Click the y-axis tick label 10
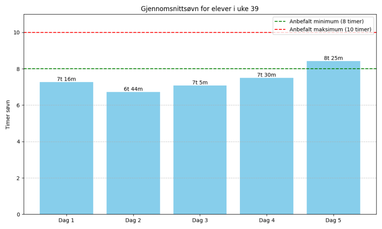 click(x=17, y=33)
